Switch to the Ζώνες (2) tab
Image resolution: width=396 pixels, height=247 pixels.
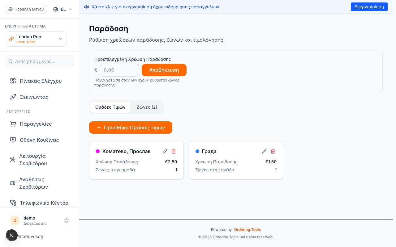click(147, 107)
